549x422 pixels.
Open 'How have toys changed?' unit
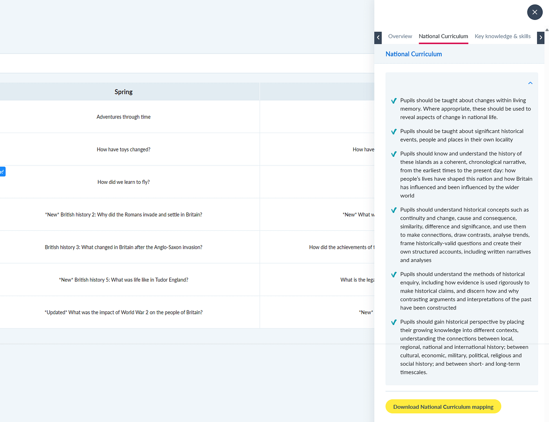click(x=123, y=149)
